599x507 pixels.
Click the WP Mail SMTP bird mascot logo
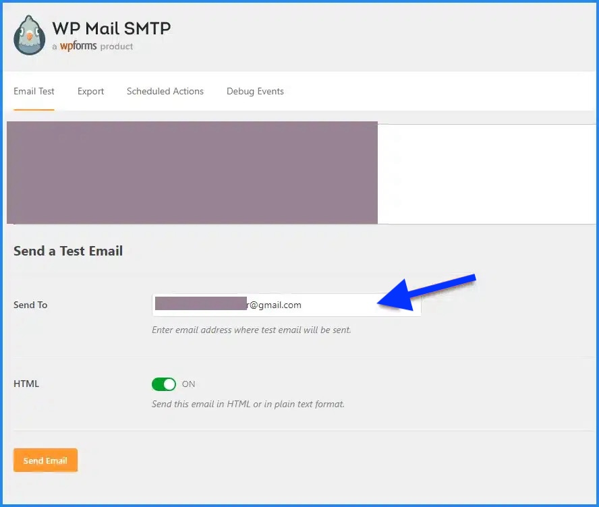coord(28,33)
